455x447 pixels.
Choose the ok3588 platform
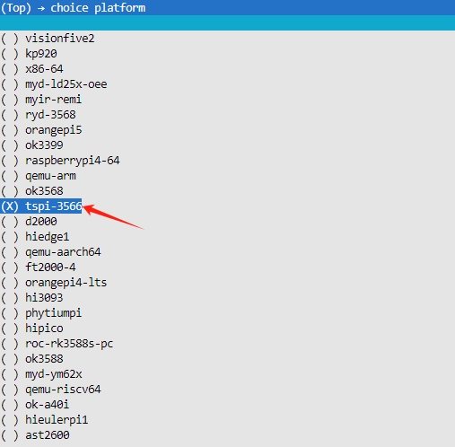pos(32,359)
